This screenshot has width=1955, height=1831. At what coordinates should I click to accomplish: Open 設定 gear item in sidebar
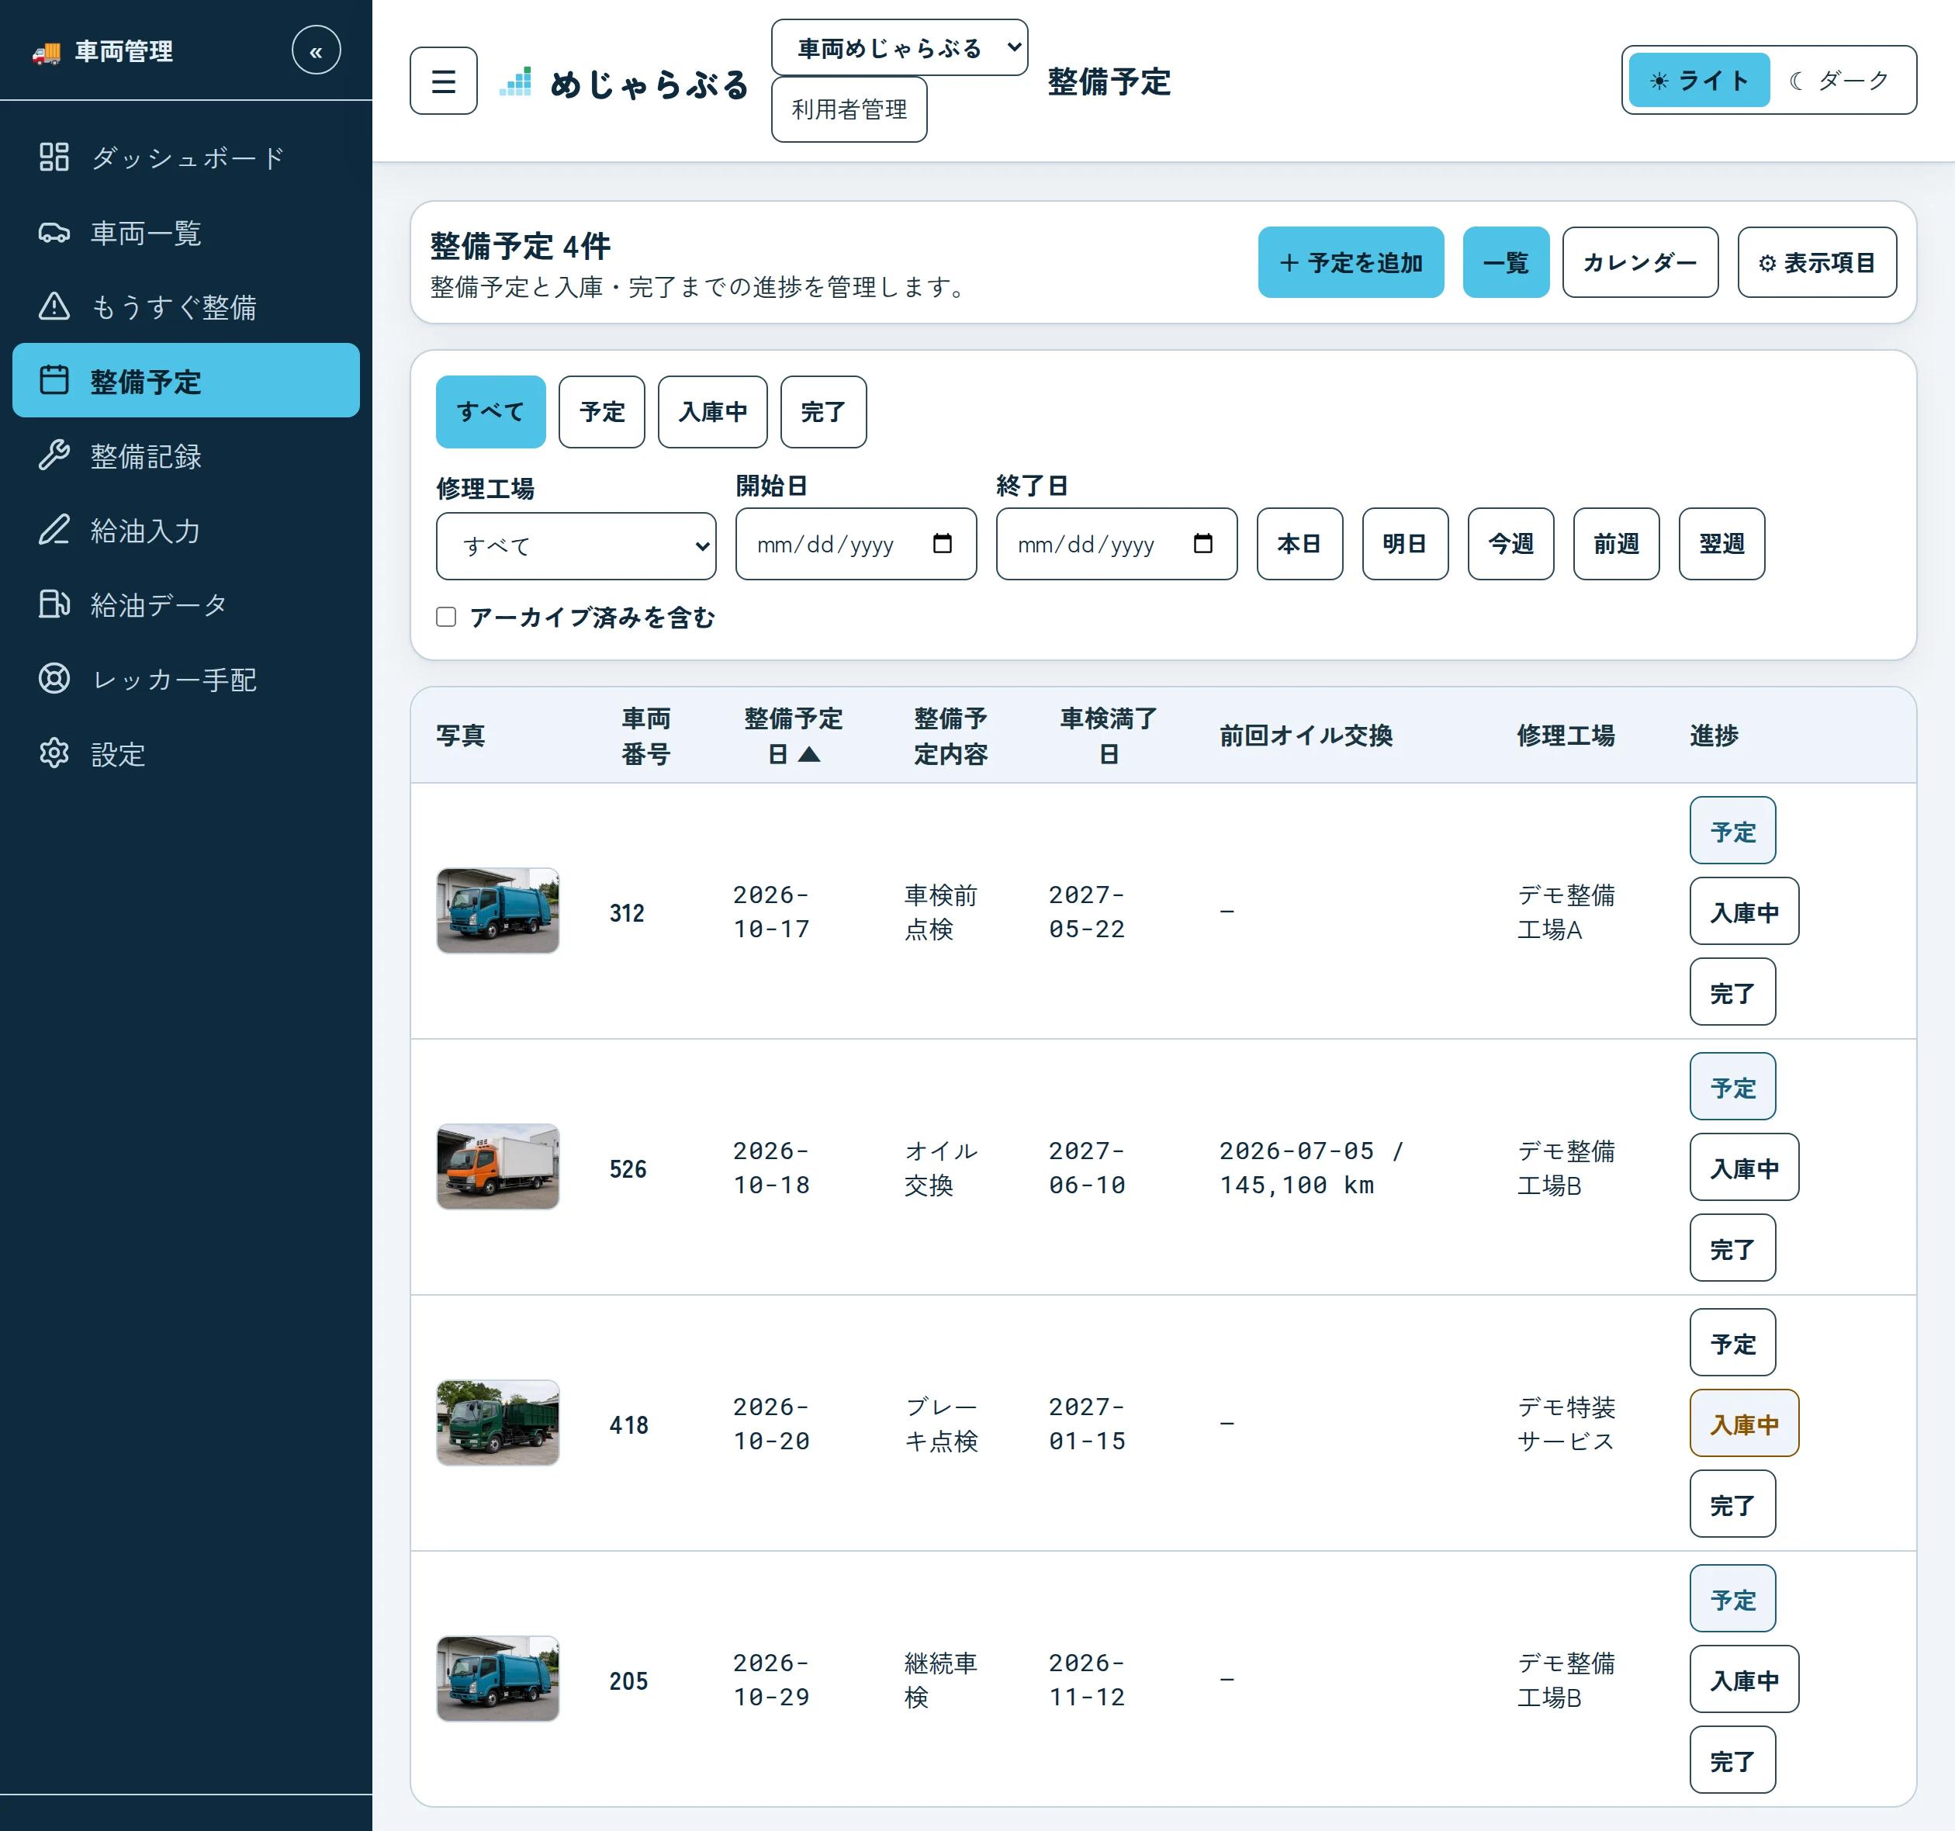tap(186, 754)
